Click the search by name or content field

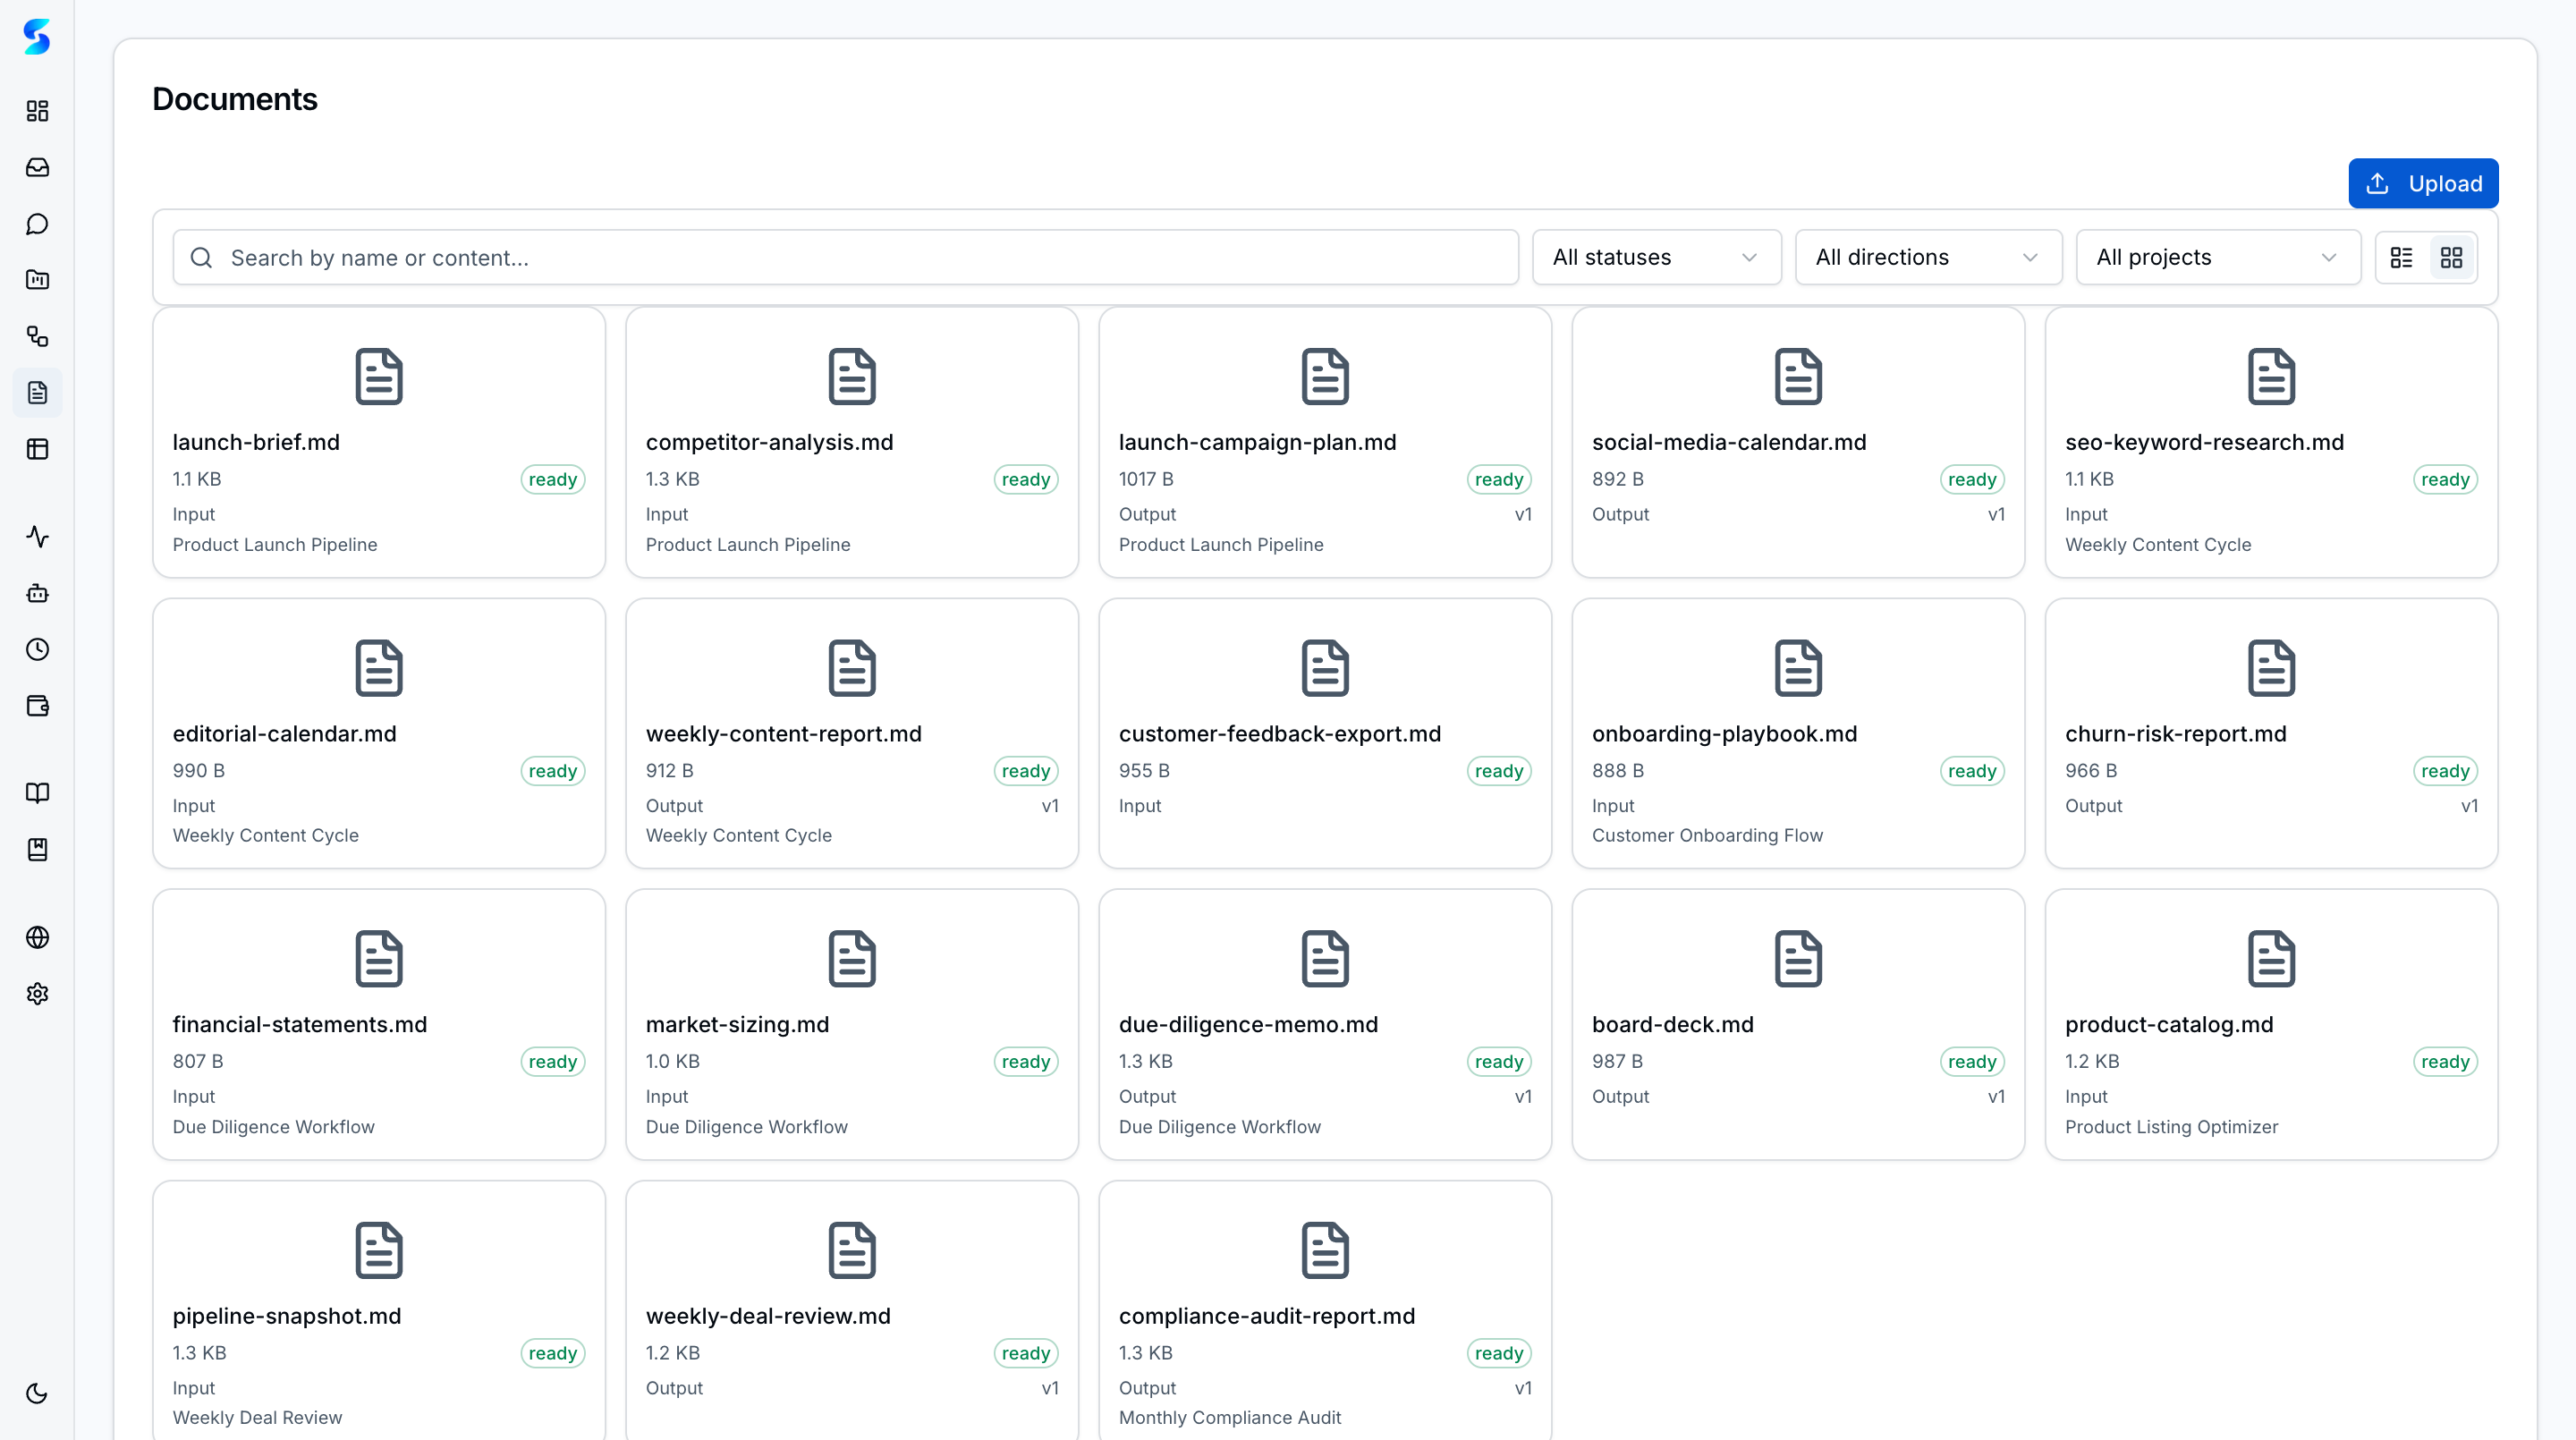click(x=845, y=257)
